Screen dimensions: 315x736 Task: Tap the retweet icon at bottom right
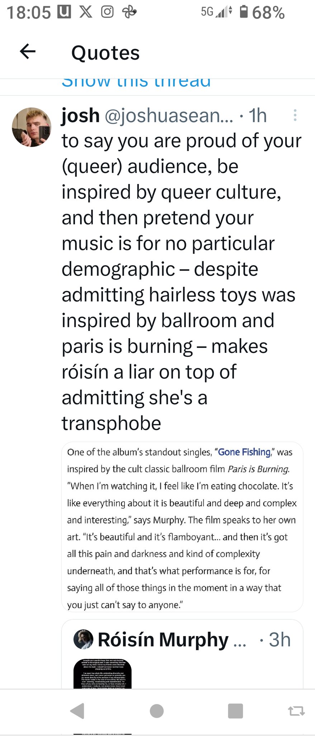tap(296, 710)
